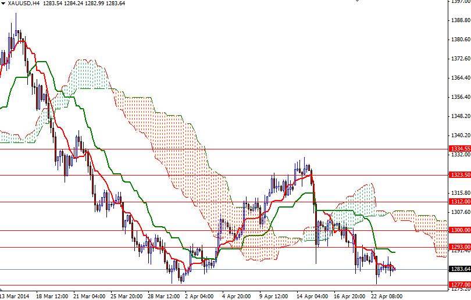Click the 22 Apr 08:00 time label
This screenshot has height=300, width=471.
pos(387,296)
